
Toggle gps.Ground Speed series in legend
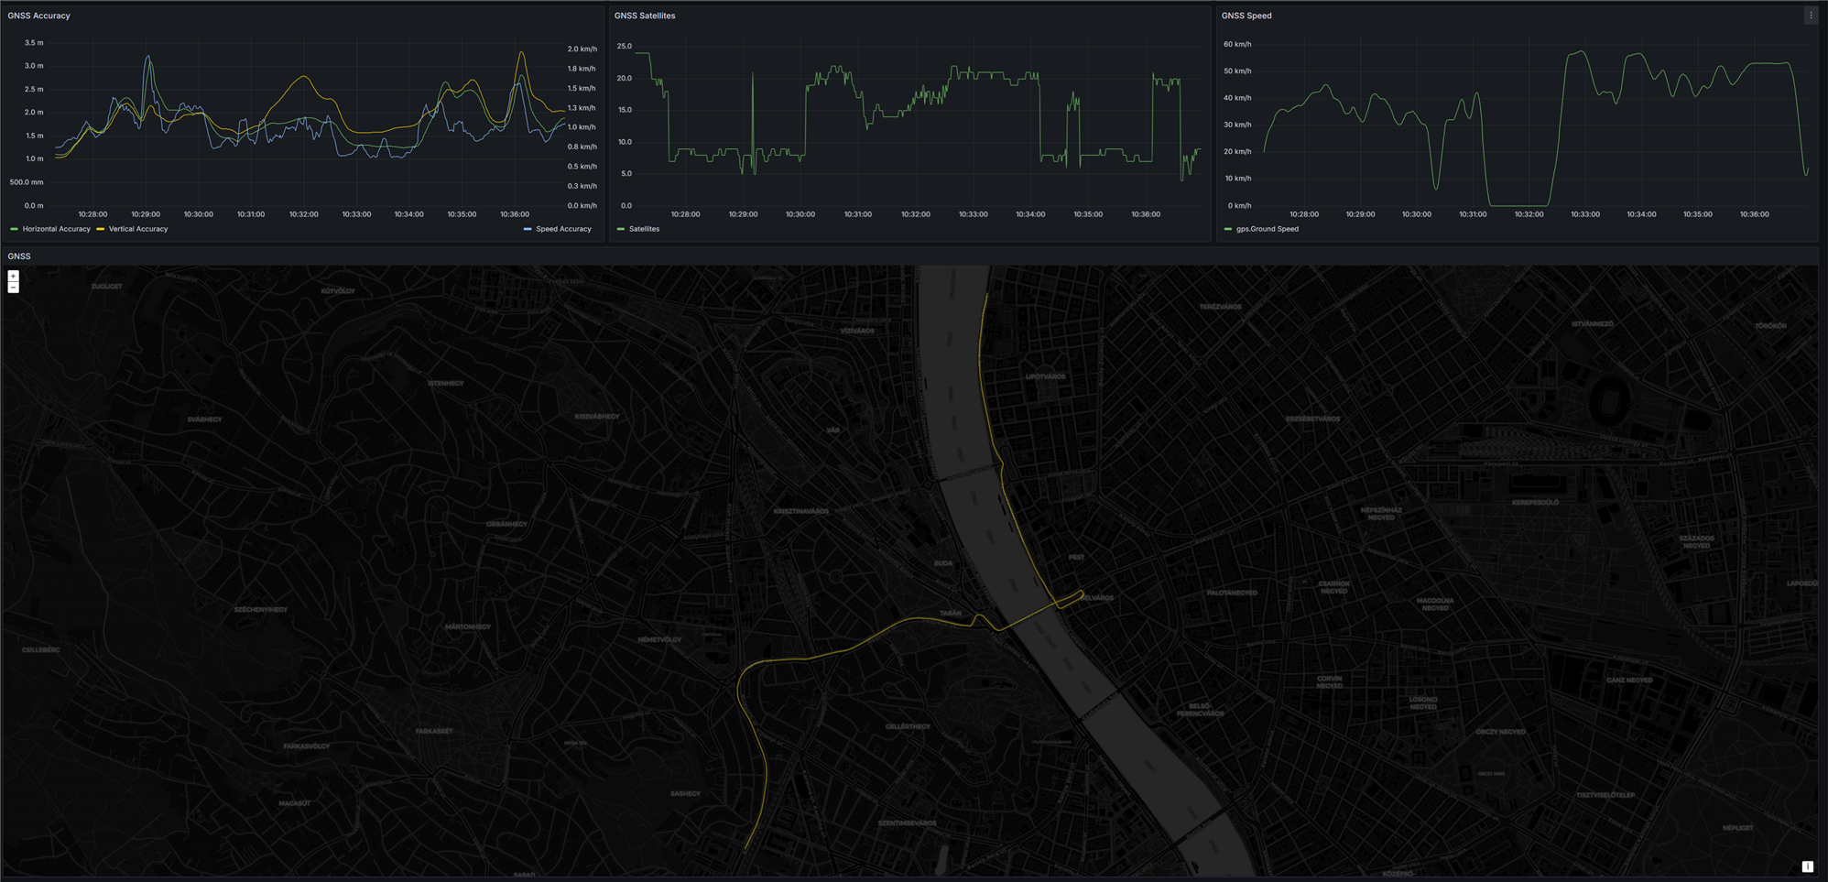click(x=1267, y=229)
